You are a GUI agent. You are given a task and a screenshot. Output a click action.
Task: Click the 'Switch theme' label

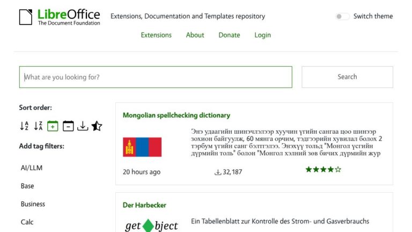373,16
